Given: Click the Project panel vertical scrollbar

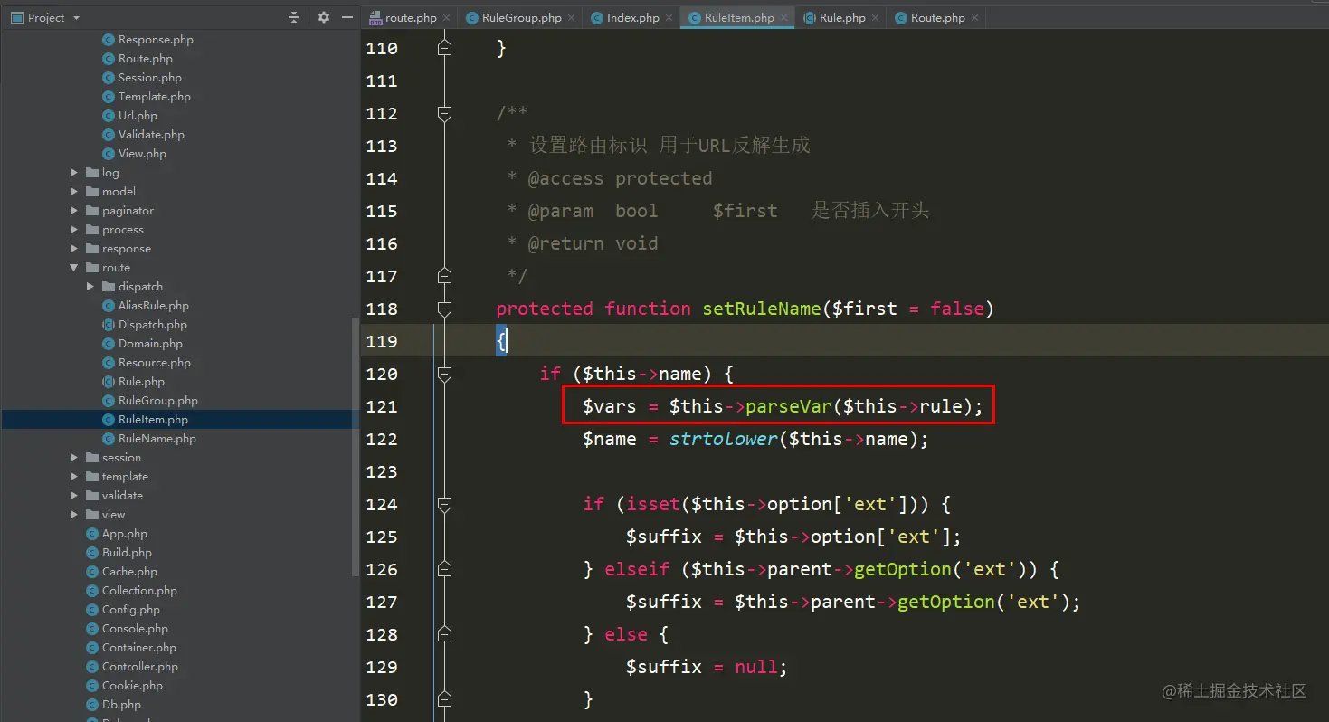Looking at the screenshot, I should click(355, 446).
